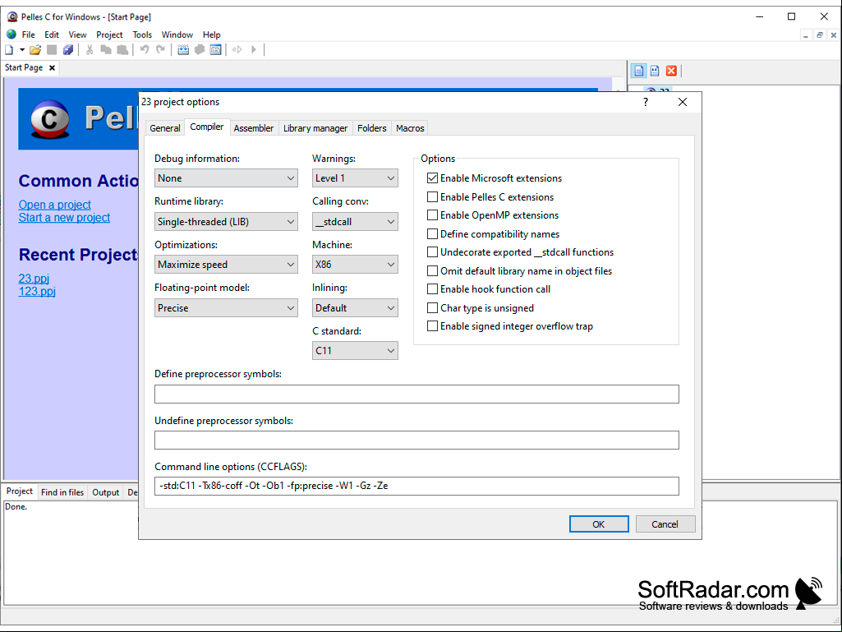
Task: Click the question mark help icon in dialog
Action: tap(646, 102)
